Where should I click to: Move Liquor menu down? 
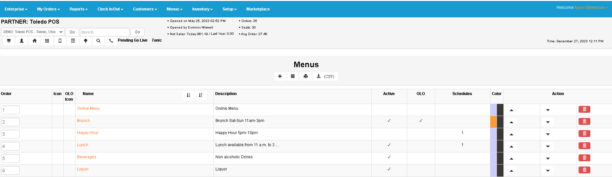[x=548, y=171]
